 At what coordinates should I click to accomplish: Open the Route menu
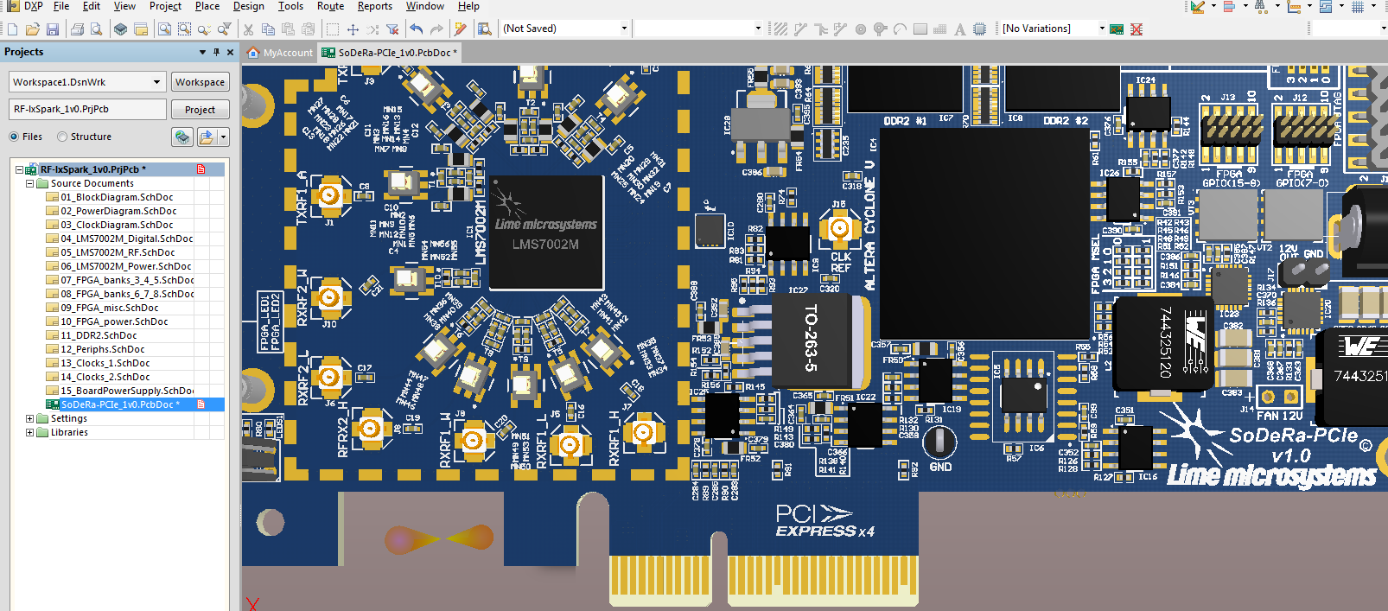pos(330,6)
